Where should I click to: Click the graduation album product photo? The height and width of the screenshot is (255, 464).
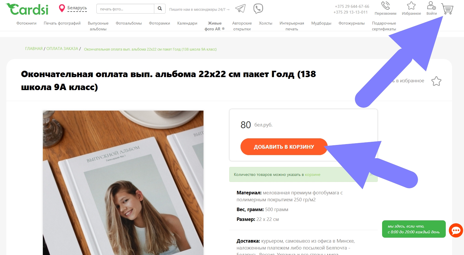pyautogui.click(x=123, y=183)
